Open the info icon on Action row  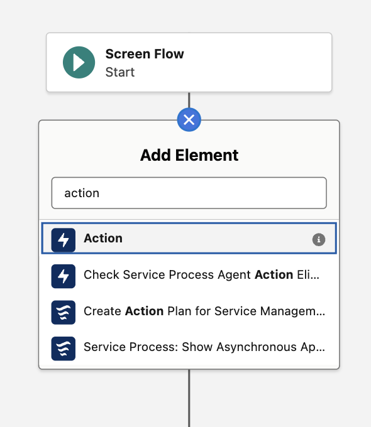(319, 240)
